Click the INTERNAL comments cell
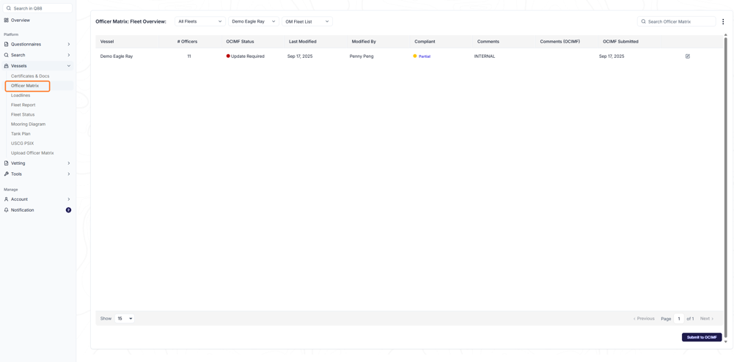This screenshot has width=734, height=362. [485, 56]
